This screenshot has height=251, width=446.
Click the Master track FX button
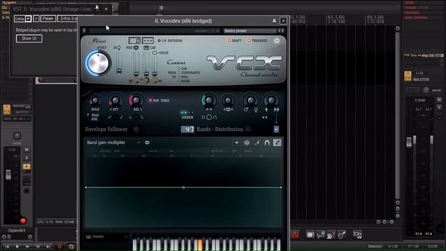(x=408, y=76)
